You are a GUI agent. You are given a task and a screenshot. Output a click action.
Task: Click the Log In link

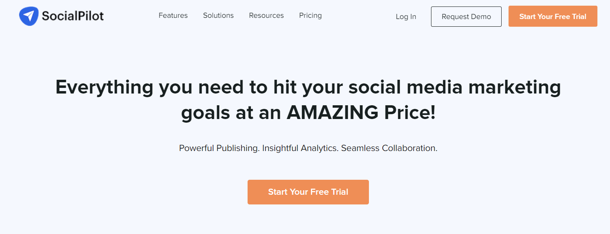[x=406, y=17]
